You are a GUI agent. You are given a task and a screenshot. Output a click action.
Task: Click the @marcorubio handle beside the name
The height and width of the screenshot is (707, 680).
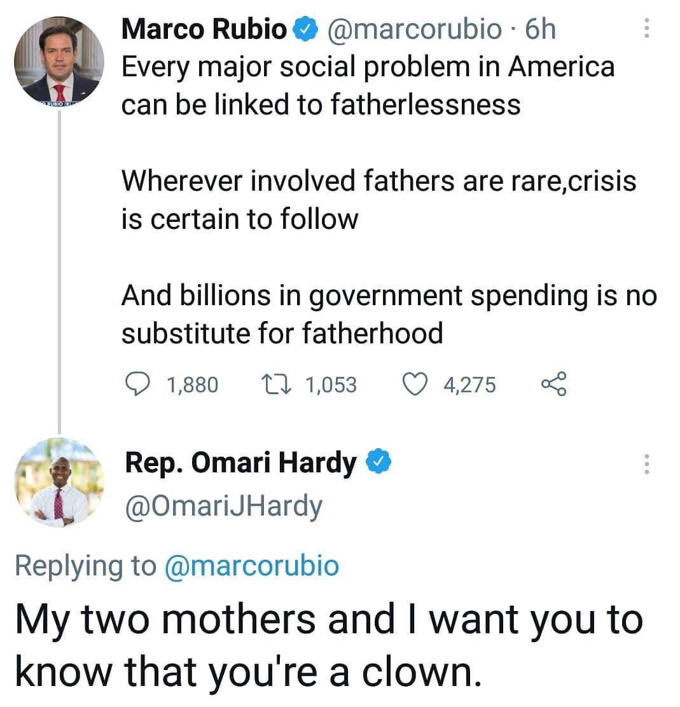click(413, 30)
